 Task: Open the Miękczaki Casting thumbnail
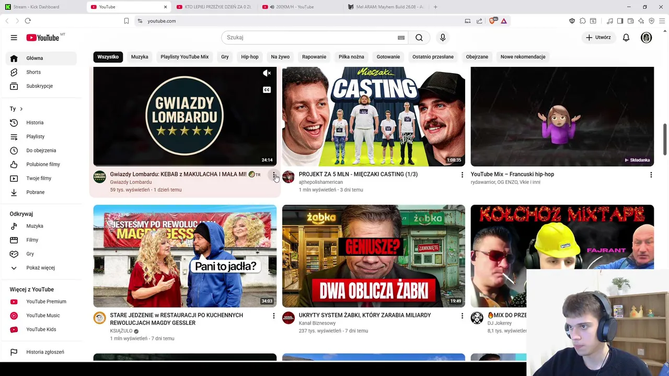374,116
